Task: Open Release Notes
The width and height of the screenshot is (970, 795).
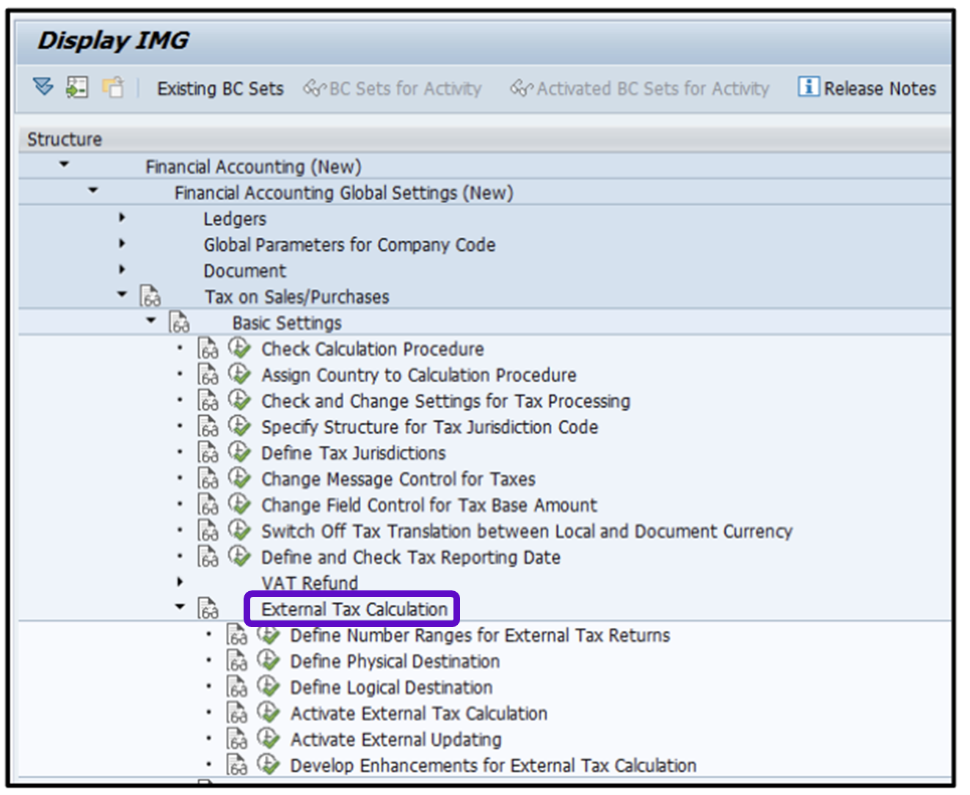Action: 879,89
